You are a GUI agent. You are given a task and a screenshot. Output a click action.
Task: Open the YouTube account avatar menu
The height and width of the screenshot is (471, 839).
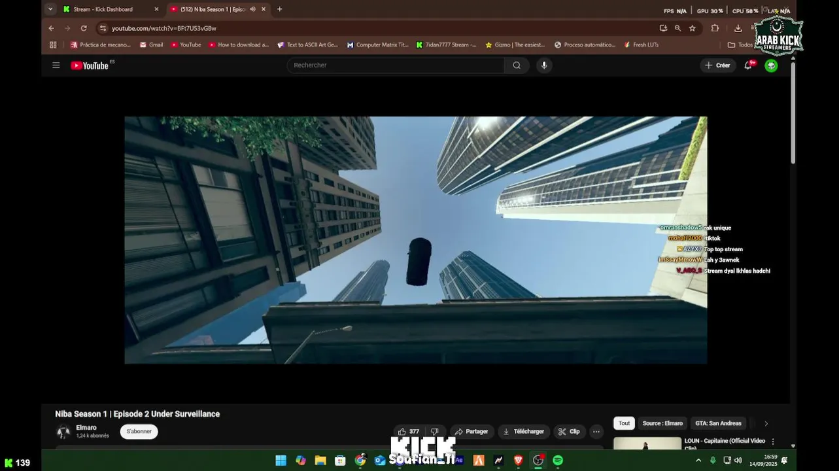tap(771, 65)
